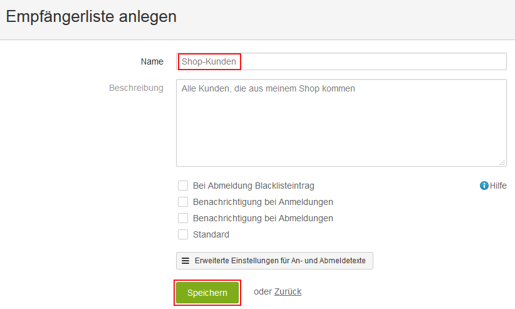Click the hamburger icon on Erweiterte Einstellungen
The height and width of the screenshot is (309, 515).
(x=185, y=261)
